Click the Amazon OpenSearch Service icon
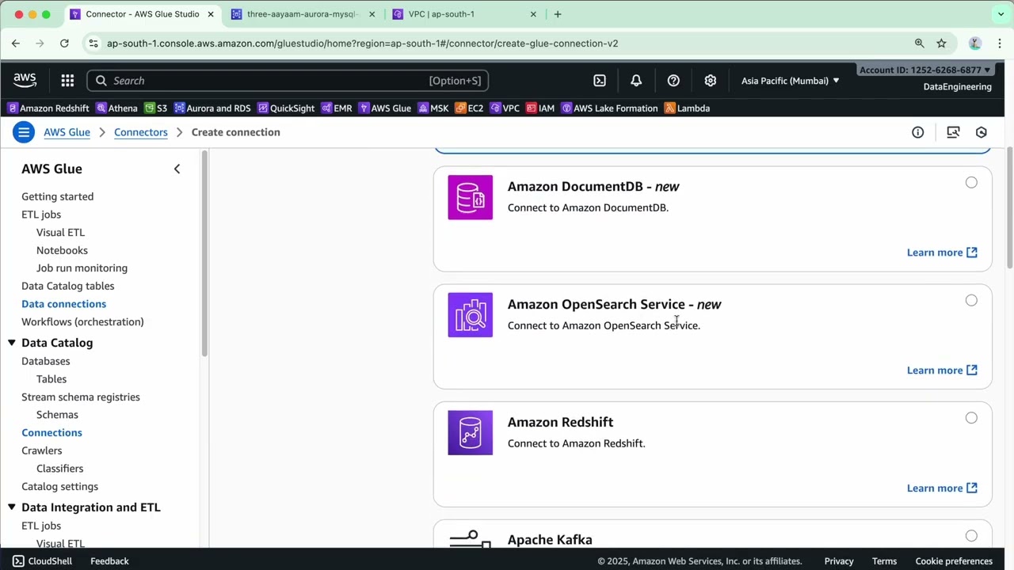The width and height of the screenshot is (1014, 570). [471, 315]
